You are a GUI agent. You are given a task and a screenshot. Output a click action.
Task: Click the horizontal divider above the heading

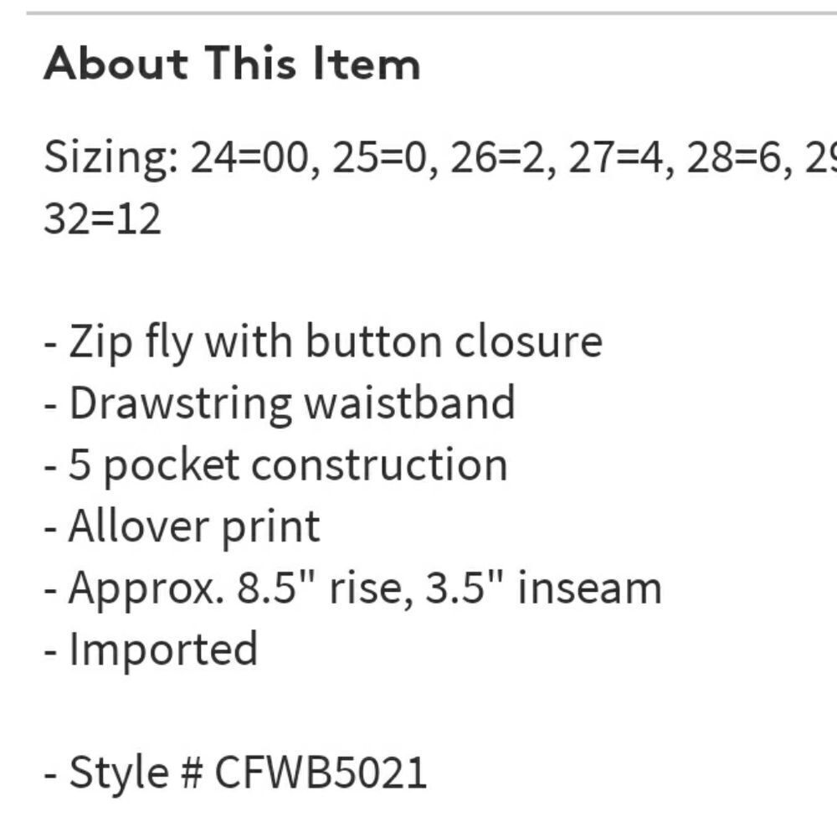point(431,13)
